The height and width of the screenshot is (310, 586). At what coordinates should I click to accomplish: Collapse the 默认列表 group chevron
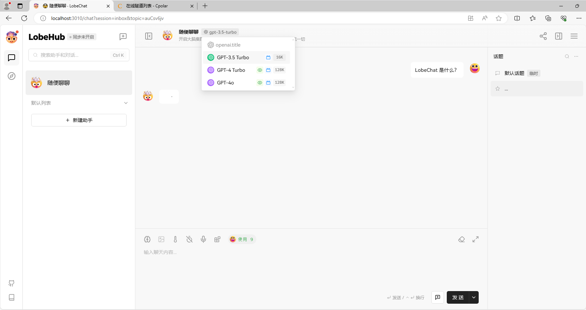click(x=126, y=103)
